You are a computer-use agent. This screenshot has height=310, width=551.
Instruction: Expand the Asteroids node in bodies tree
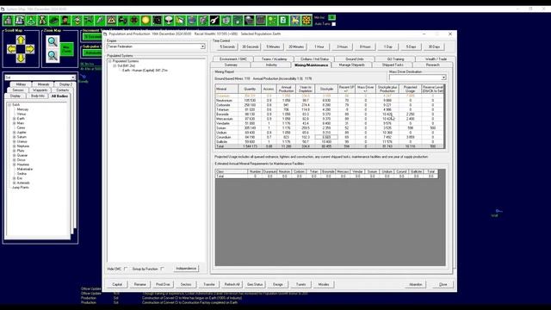click(x=14, y=183)
